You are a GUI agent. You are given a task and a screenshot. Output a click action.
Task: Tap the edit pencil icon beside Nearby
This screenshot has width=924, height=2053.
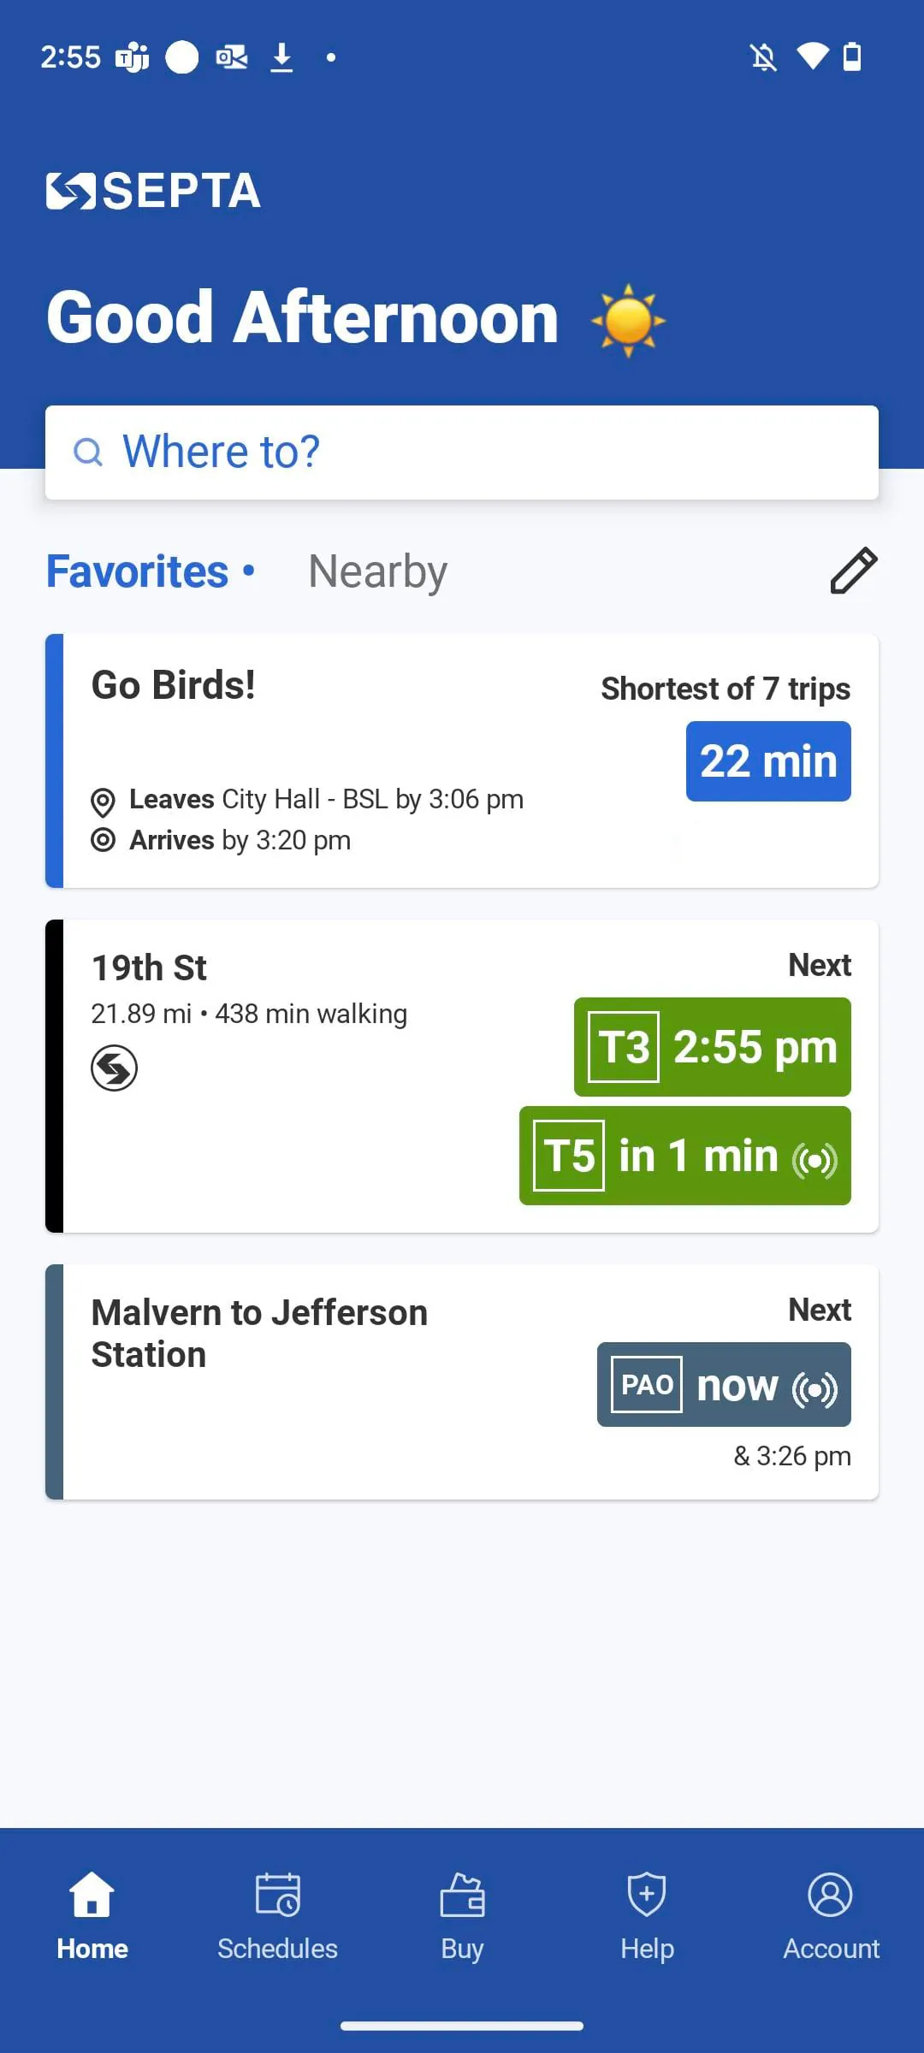tap(853, 570)
